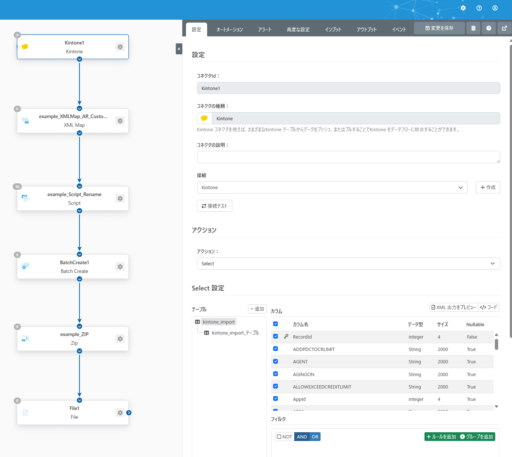This screenshot has height=457, width=512.
Task: Click XML 出力をプレビュー button
Action: [x=454, y=307]
